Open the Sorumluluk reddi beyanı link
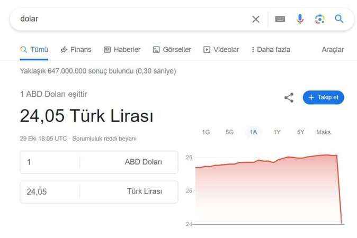The height and width of the screenshot is (238, 357). [x=104, y=139]
